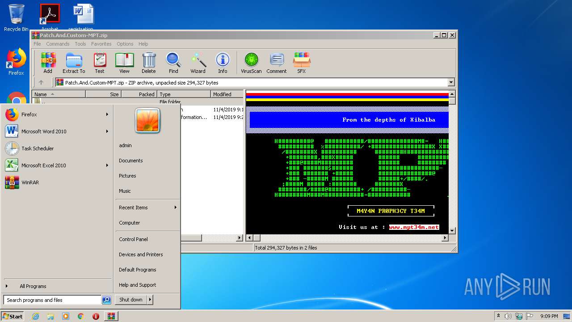Click Internet Explorer taskbar icon
572x322 pixels.
click(x=35, y=316)
